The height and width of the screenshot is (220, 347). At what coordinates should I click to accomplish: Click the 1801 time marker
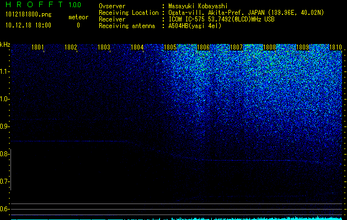(39, 47)
